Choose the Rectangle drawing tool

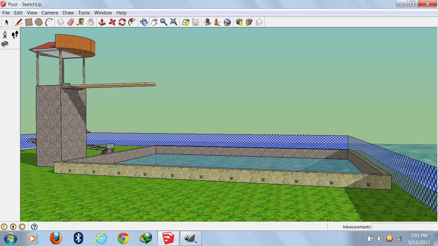click(x=29, y=22)
